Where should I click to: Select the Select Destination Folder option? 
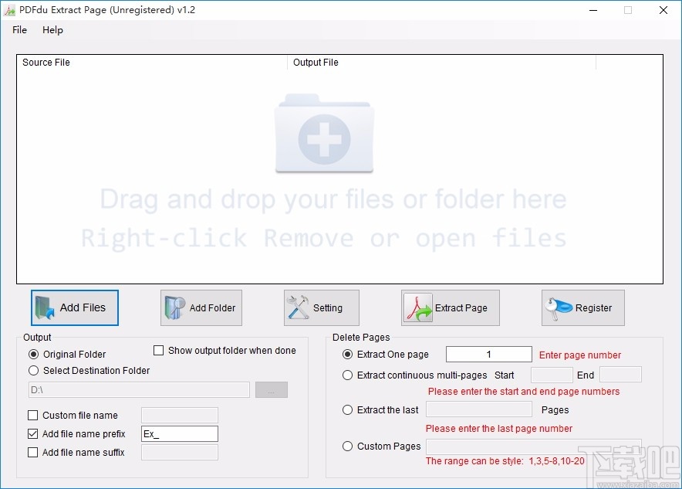coord(33,370)
